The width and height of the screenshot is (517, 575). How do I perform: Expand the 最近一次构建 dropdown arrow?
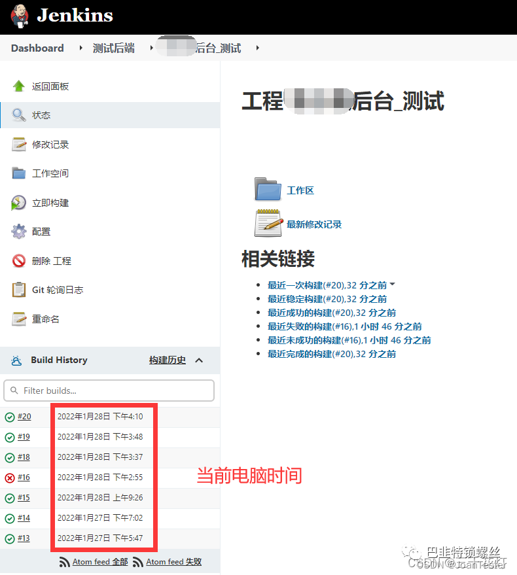(x=392, y=284)
